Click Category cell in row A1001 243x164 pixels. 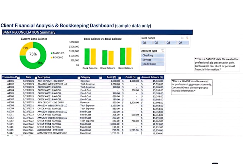click(x=85, y=81)
